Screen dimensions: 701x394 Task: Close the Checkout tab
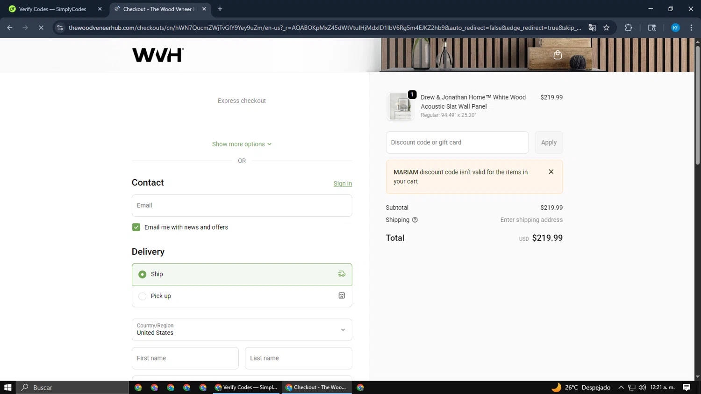tap(204, 9)
